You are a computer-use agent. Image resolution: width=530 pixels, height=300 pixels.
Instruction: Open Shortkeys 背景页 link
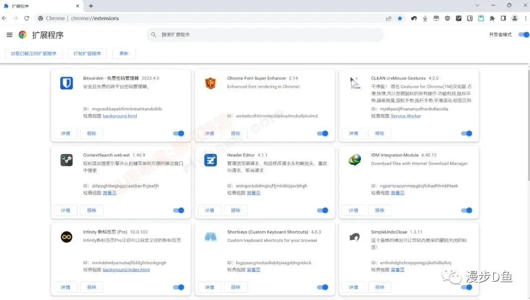pos(254,270)
